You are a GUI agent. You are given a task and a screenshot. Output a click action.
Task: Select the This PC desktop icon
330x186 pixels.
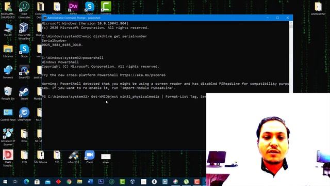(8, 29)
